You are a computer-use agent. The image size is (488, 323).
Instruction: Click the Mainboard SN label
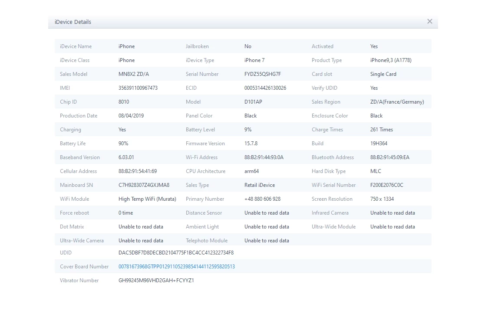[76, 185]
